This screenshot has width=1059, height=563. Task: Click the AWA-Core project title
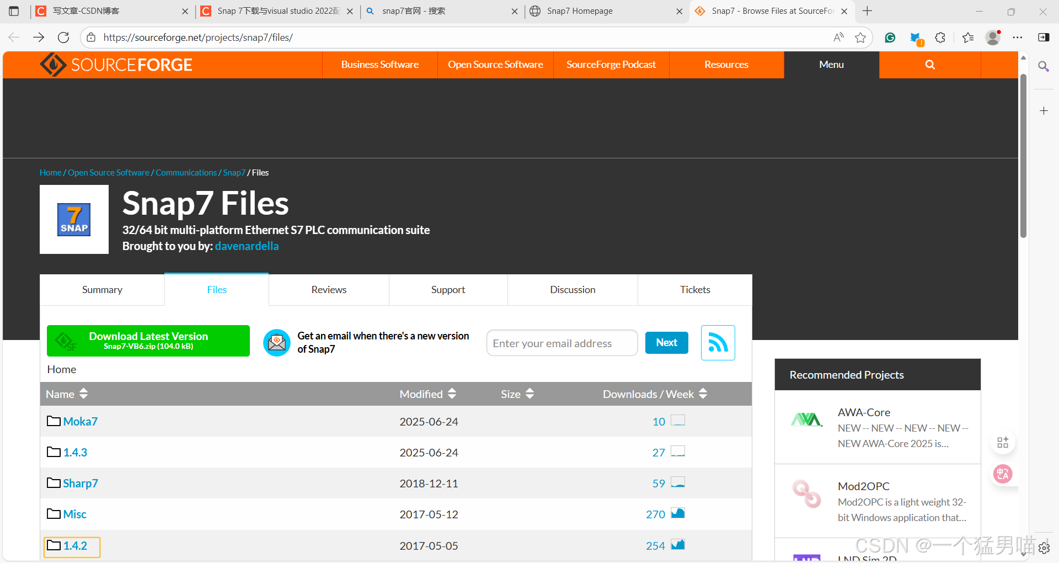click(x=864, y=412)
